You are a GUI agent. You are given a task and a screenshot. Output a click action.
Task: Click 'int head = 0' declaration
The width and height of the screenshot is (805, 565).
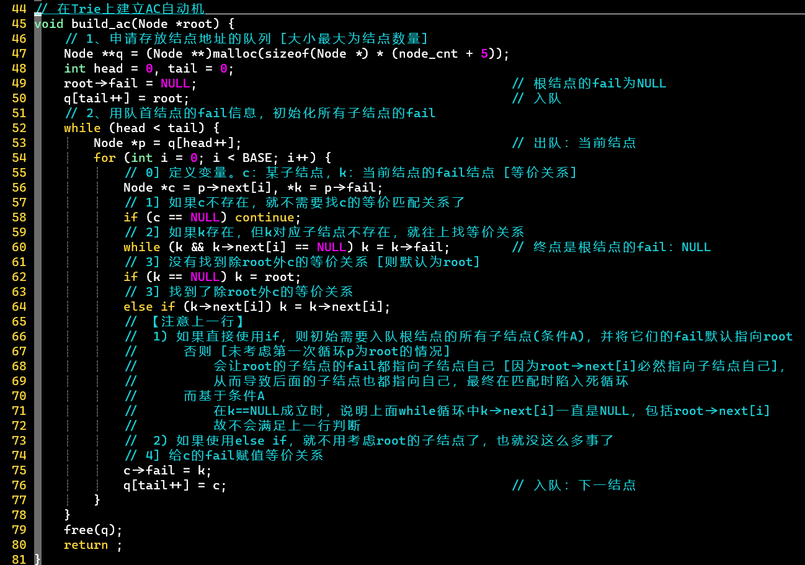(x=109, y=68)
